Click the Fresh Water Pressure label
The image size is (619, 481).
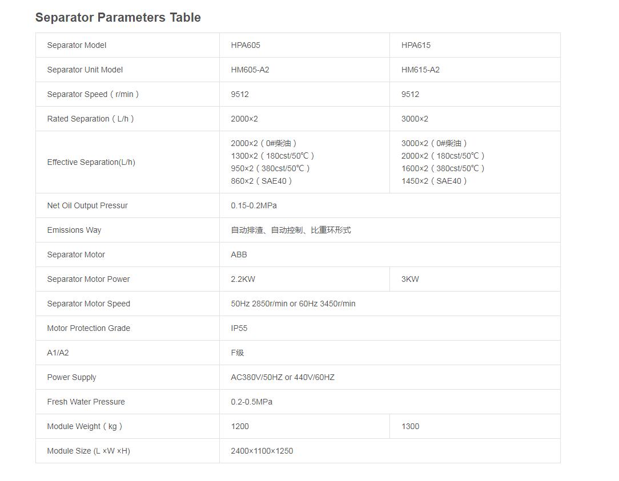pyautogui.click(x=86, y=402)
